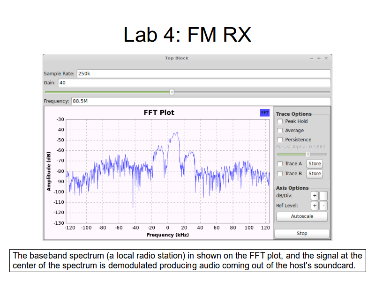Click Store button for Trace A

pyautogui.click(x=315, y=164)
